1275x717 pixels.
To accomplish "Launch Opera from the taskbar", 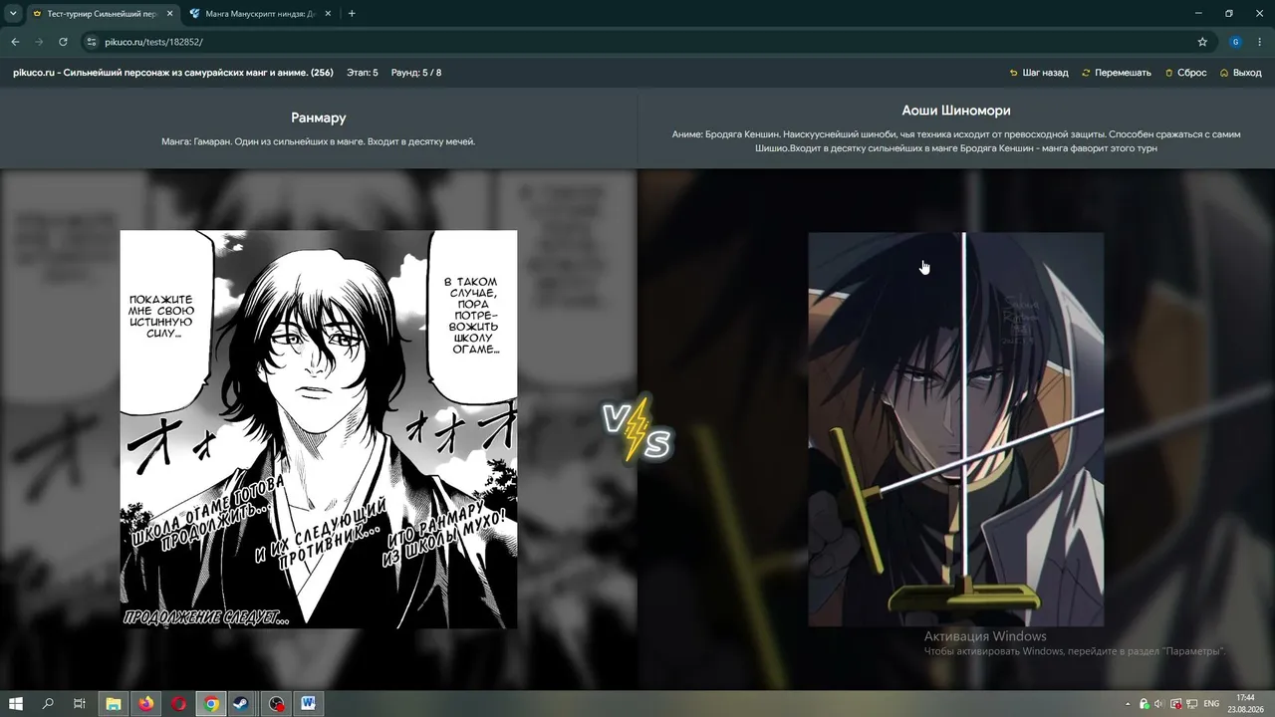I will click(179, 704).
